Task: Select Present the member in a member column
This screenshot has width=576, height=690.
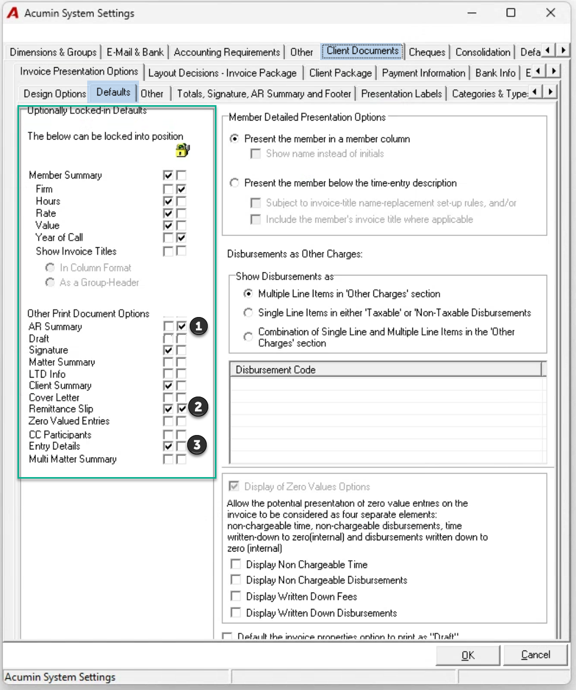Action: coord(234,139)
